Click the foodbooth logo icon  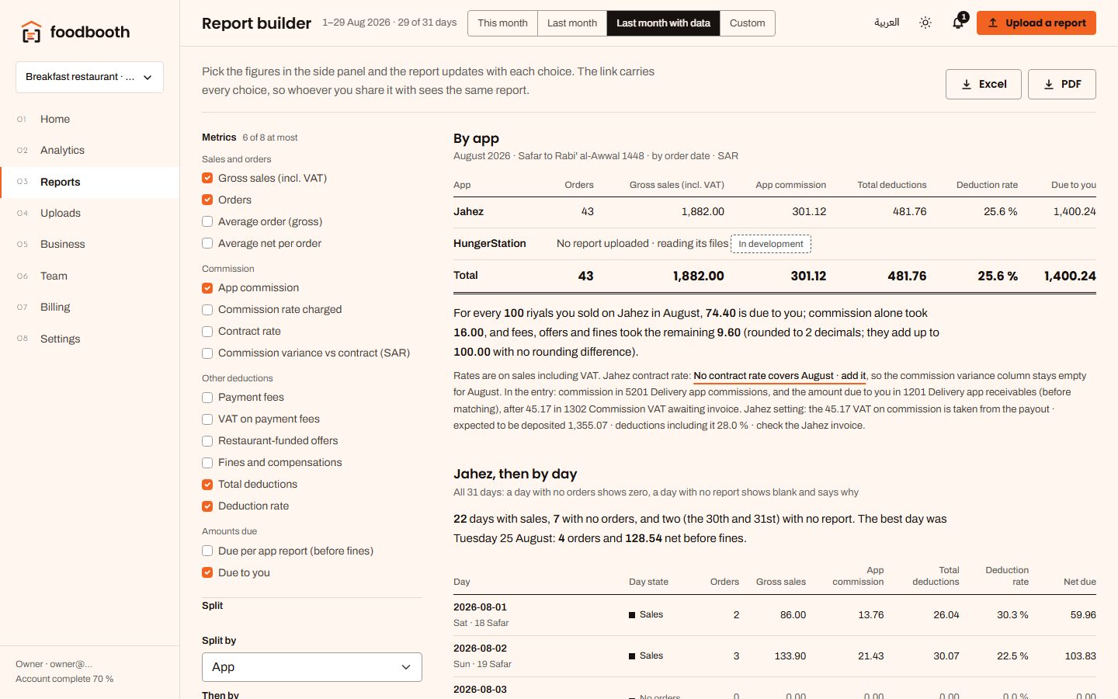point(31,32)
